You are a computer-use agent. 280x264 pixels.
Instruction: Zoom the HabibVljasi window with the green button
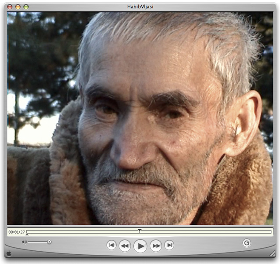click(26, 7)
